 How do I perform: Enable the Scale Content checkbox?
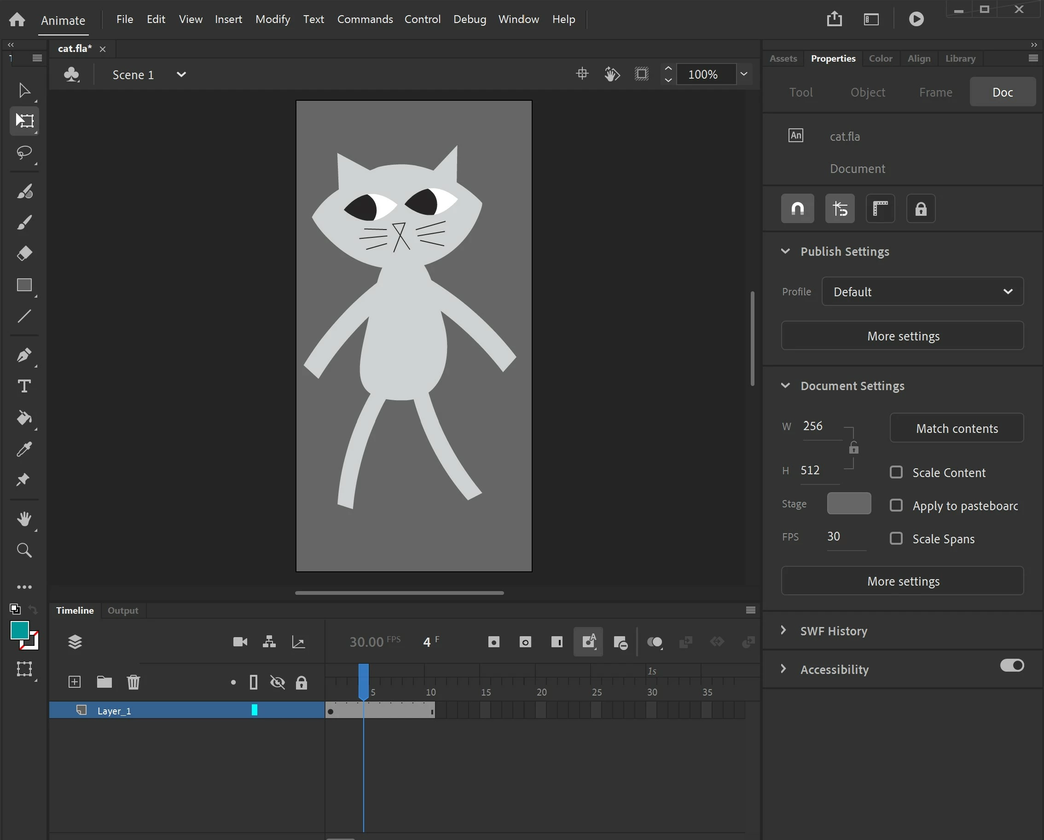tap(896, 472)
